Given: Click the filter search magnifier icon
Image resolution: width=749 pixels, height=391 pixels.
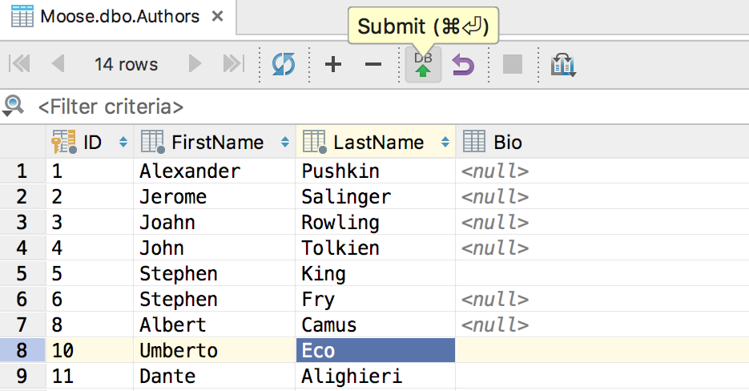Looking at the screenshot, I should 13,106.
